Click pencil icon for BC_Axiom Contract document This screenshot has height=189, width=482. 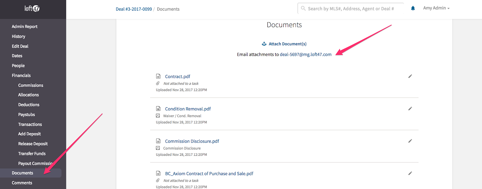click(x=410, y=173)
